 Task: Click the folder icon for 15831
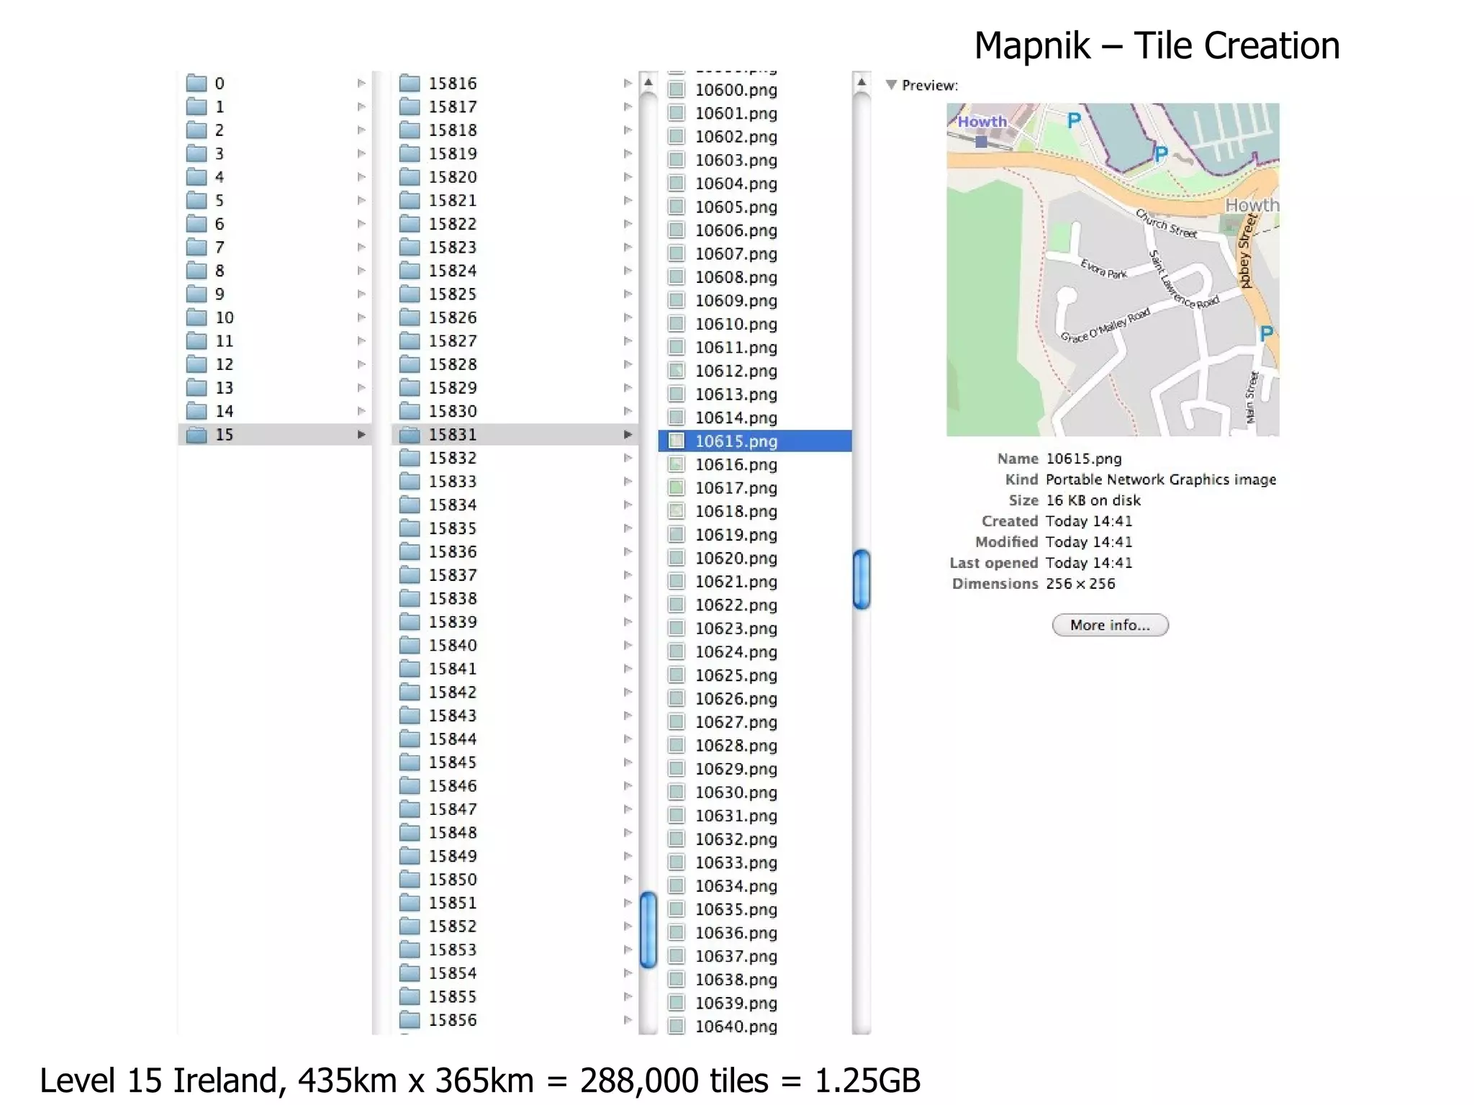(410, 435)
